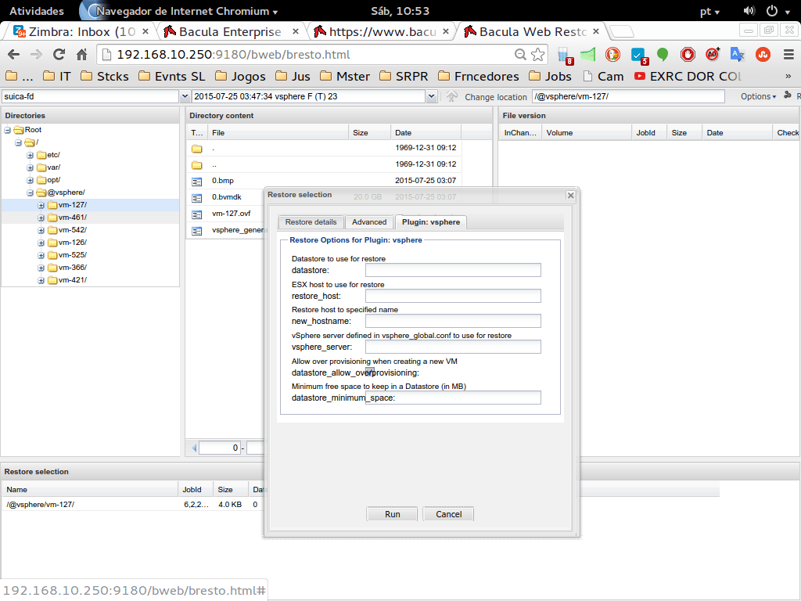Click the Change location up-arrow icon
801x601 pixels.
(451, 96)
